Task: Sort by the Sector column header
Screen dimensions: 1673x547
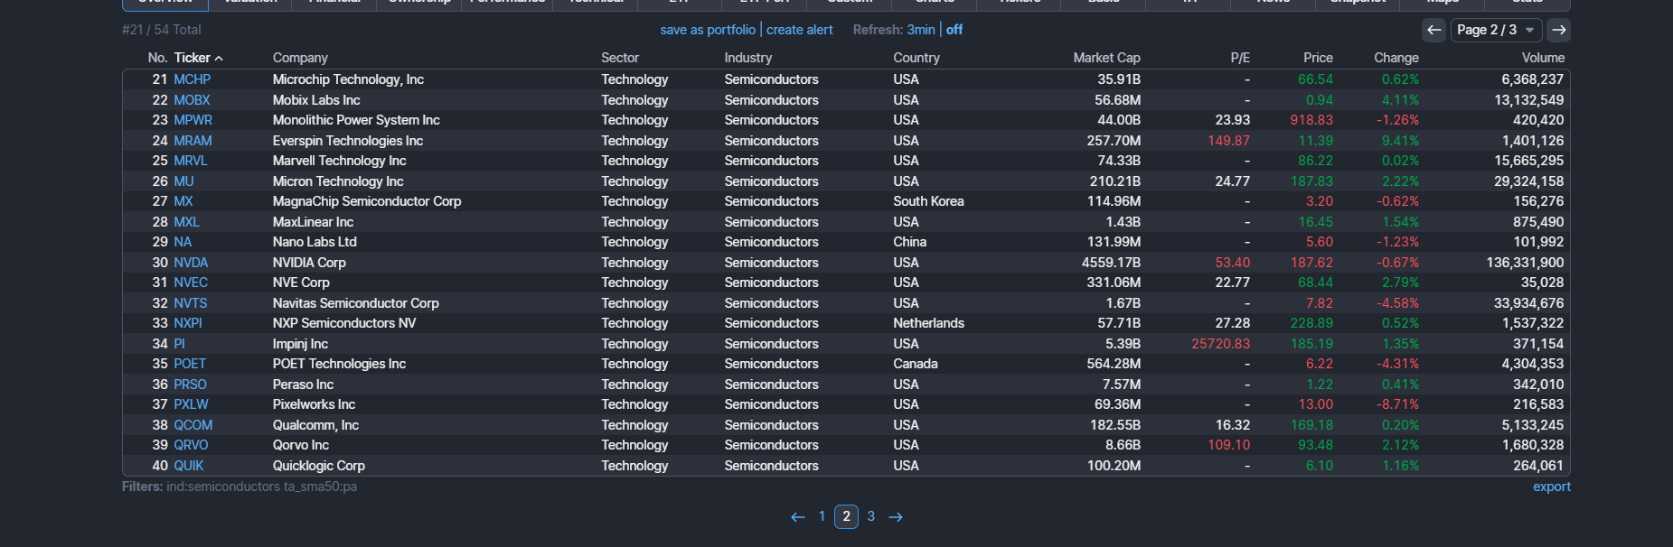Action: coord(620,58)
